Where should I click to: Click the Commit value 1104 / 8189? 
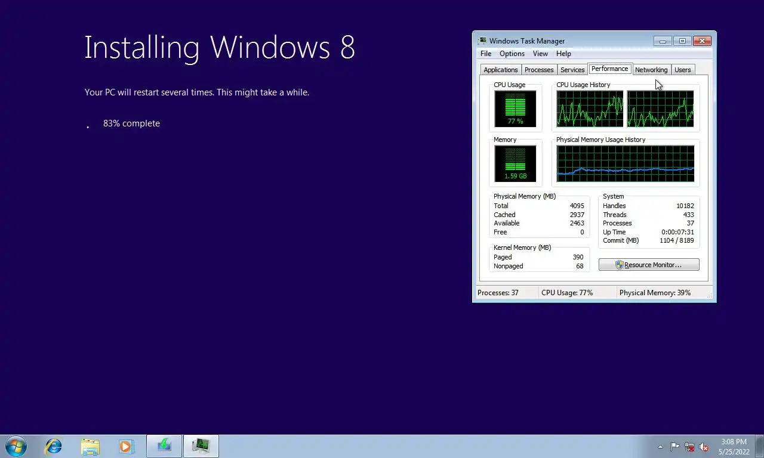click(676, 240)
